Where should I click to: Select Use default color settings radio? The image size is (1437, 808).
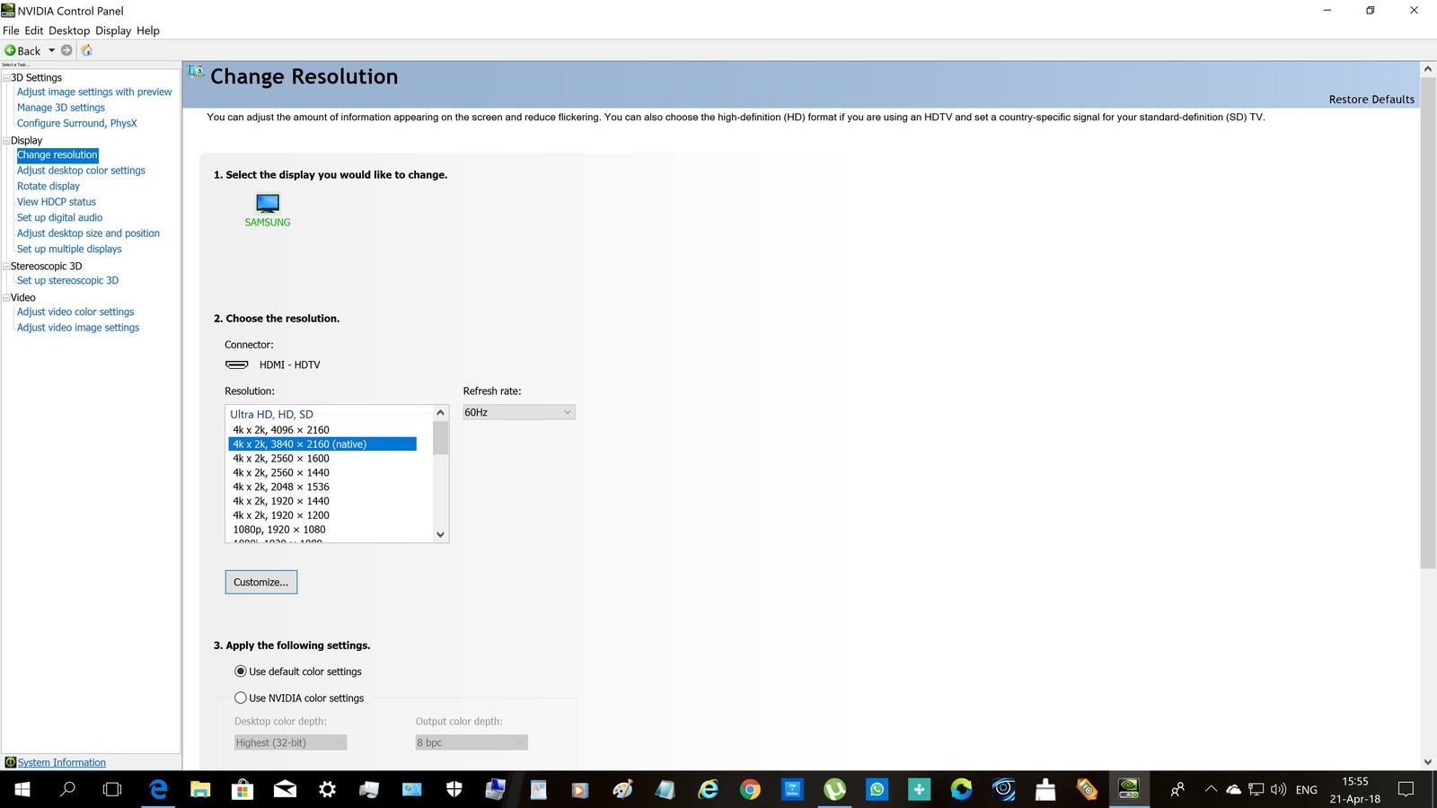click(241, 672)
